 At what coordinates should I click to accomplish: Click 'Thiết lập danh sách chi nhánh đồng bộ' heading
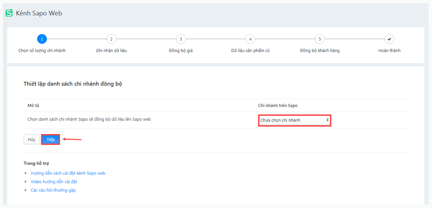(73, 84)
